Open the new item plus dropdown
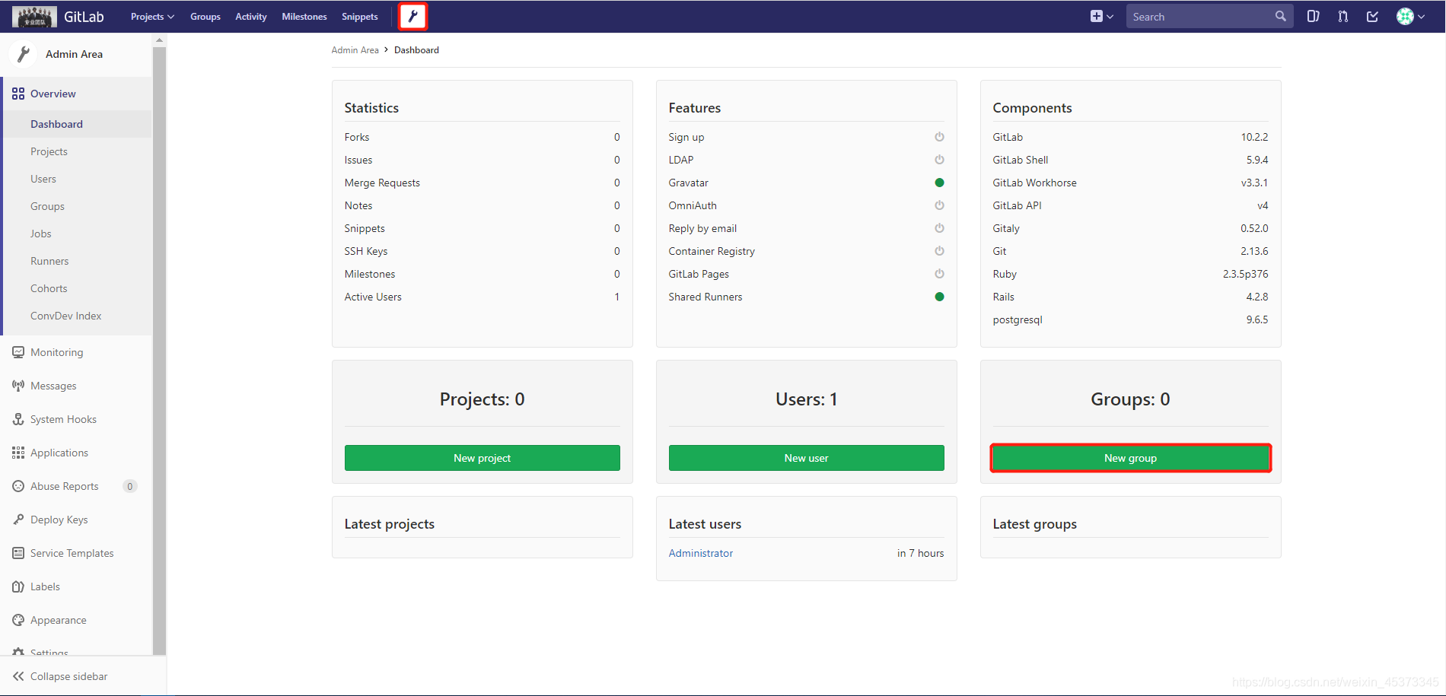Viewport: 1446px width, 696px height. point(1101,16)
